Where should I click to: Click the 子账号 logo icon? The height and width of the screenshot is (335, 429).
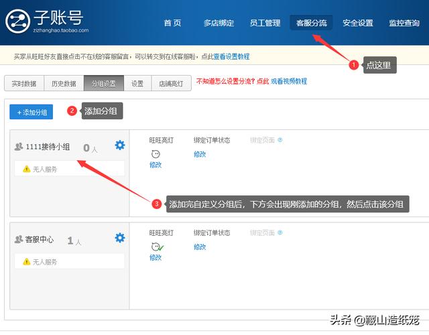19,21
